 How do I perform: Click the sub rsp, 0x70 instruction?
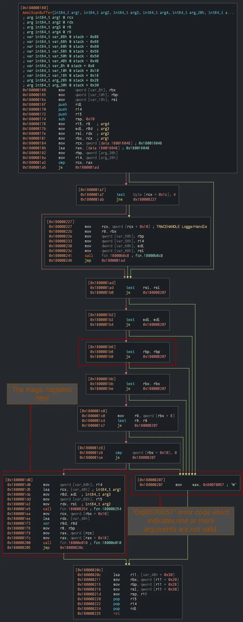click(x=77, y=119)
